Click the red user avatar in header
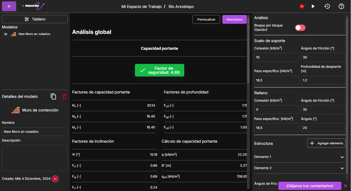This screenshot has width=351, height=191. [x=302, y=6]
